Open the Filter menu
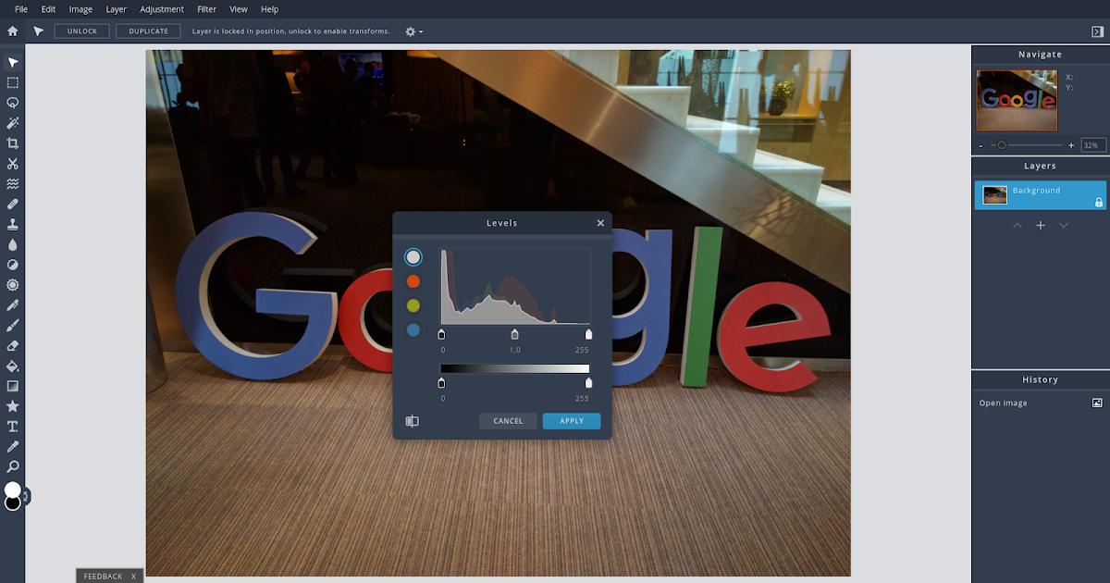This screenshot has width=1110, height=583. 207,9
